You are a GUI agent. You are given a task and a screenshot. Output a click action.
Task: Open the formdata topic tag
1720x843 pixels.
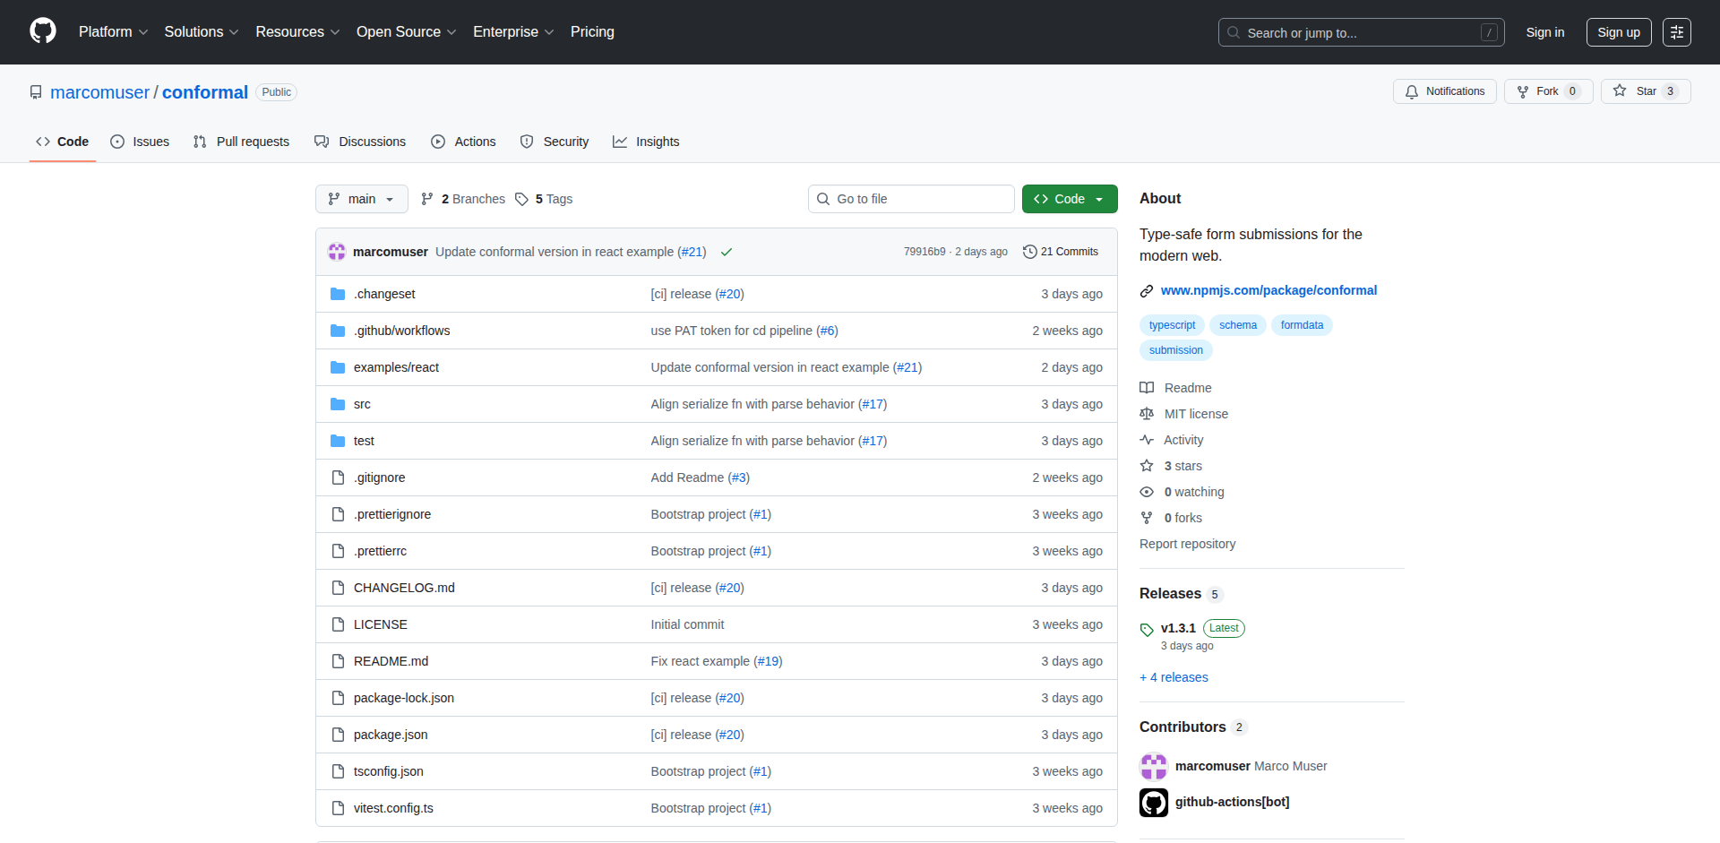[1302, 325]
